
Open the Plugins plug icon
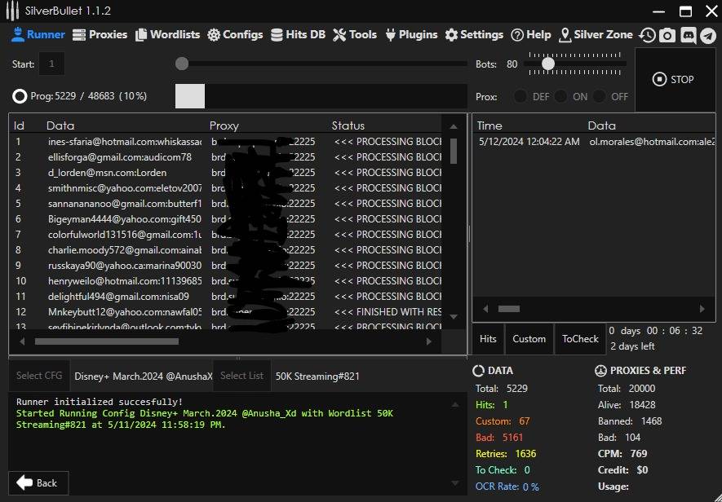[391, 35]
